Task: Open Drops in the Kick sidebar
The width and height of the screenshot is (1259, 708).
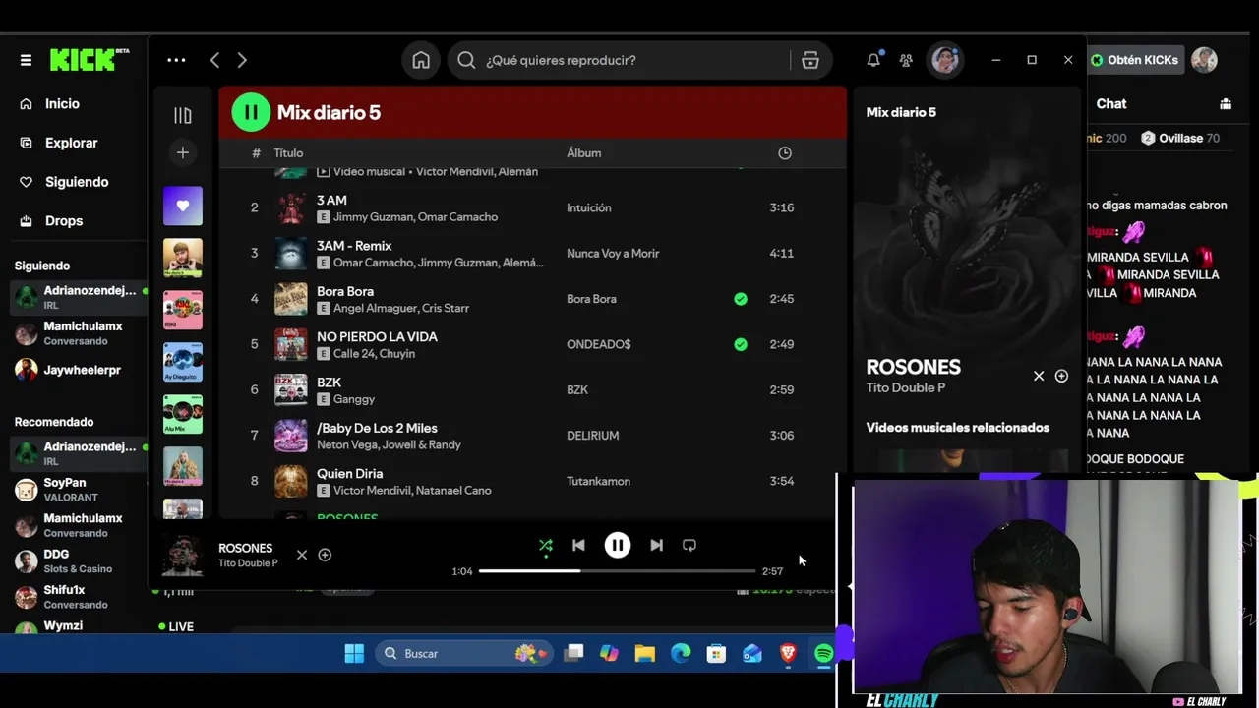Action: (x=64, y=221)
